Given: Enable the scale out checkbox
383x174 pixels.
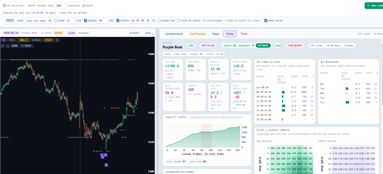Looking at the screenshot, I should click(x=160, y=21).
